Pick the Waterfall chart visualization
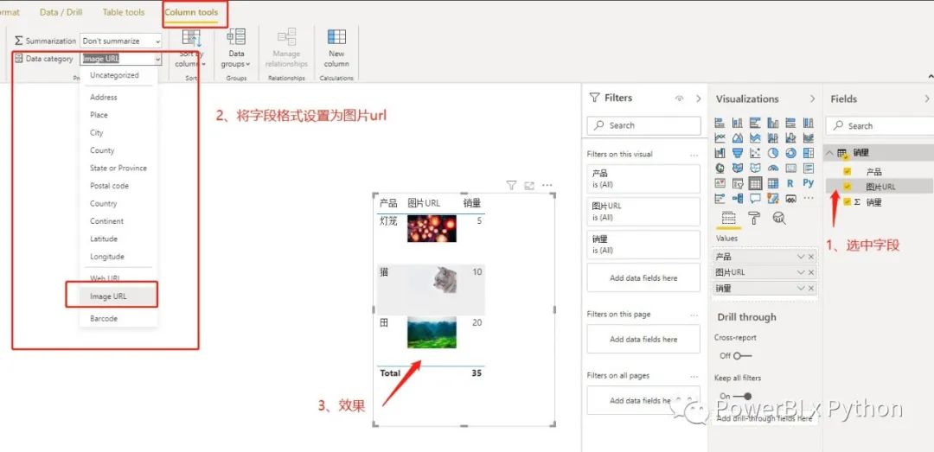Image resolution: width=934 pixels, height=452 pixels. [x=720, y=153]
